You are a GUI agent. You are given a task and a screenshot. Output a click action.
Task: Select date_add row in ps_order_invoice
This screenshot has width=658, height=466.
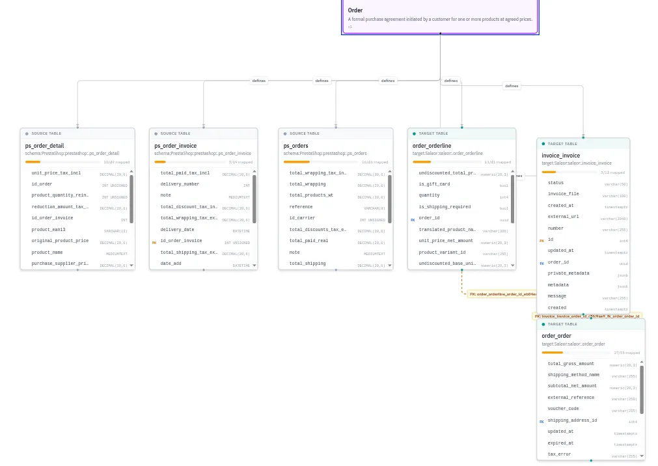(201, 264)
